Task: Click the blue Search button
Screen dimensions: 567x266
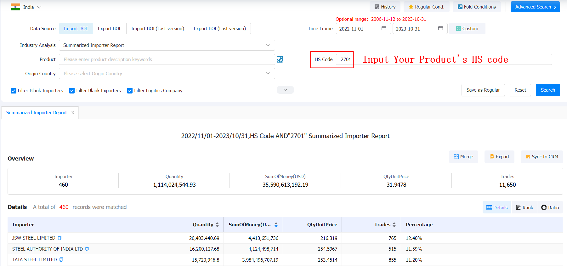Action: click(x=548, y=90)
